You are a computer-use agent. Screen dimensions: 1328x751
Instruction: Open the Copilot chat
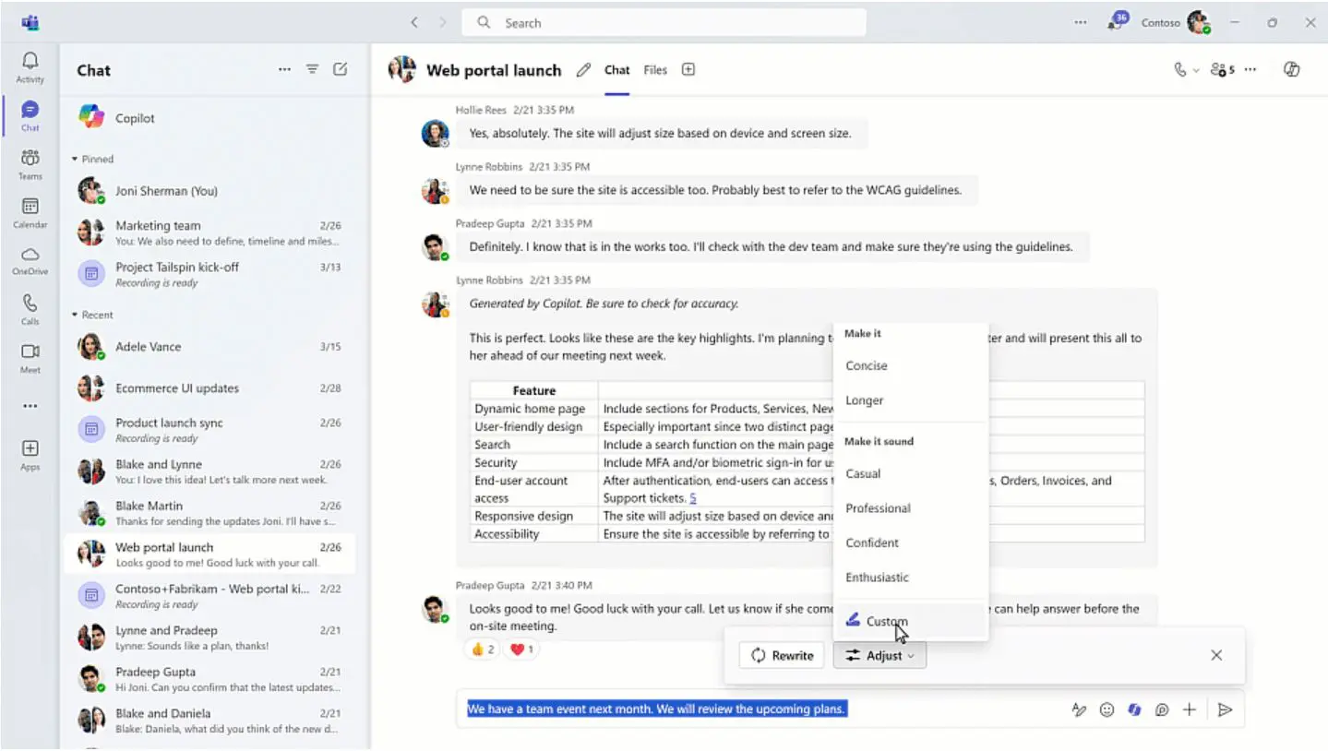pyautogui.click(x=210, y=118)
